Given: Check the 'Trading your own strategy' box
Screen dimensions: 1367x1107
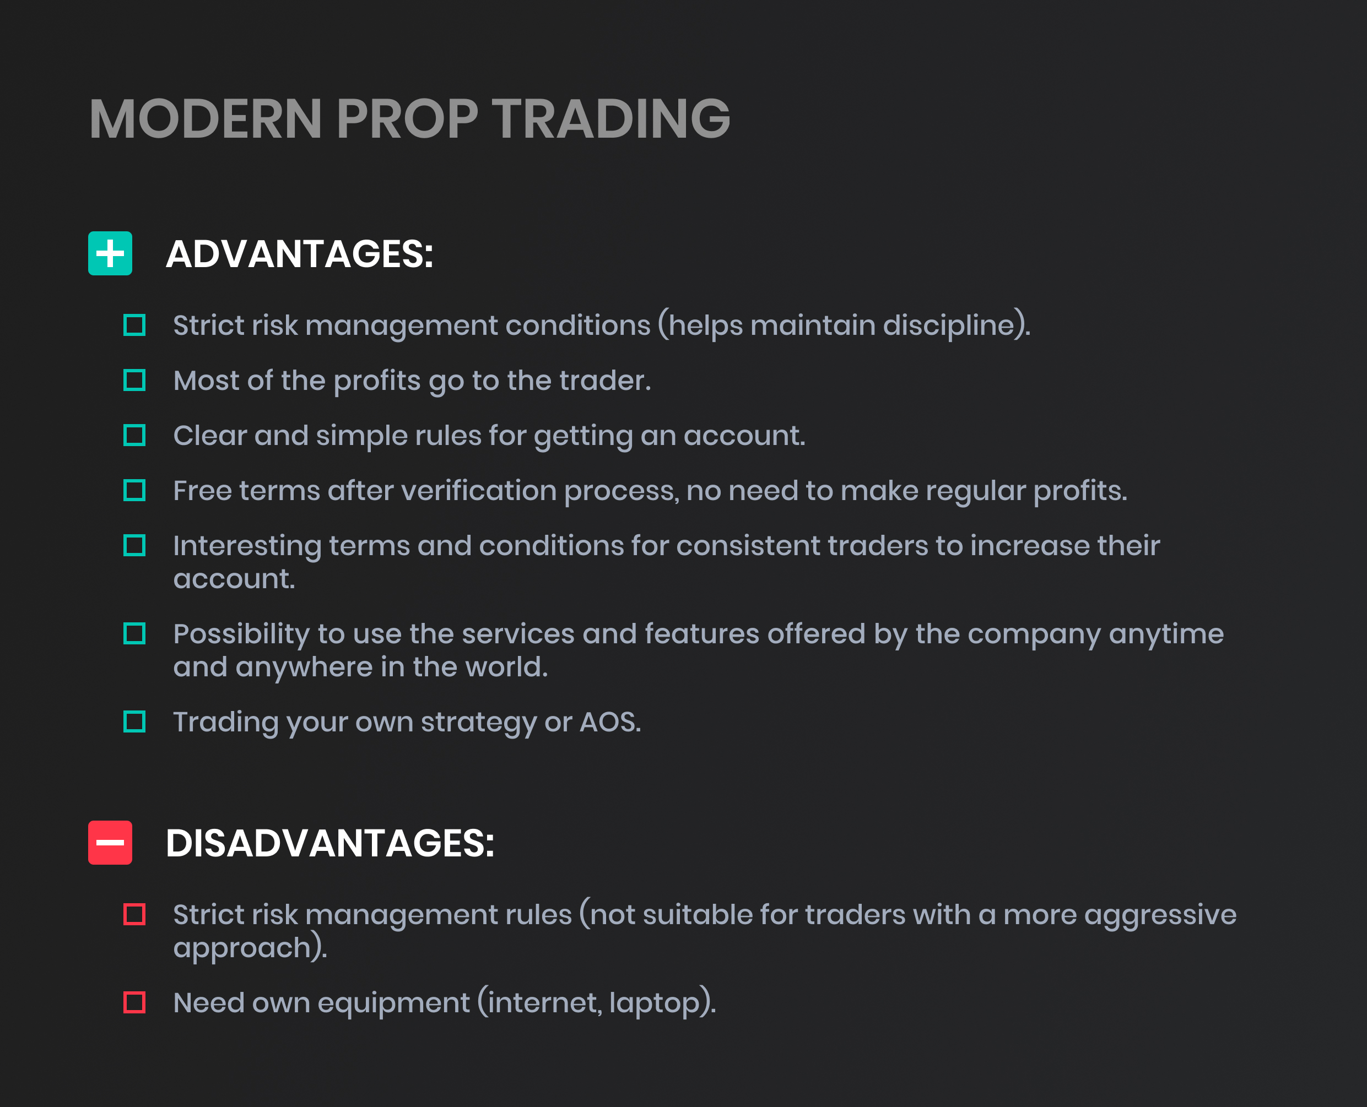Looking at the screenshot, I should pos(134,722).
